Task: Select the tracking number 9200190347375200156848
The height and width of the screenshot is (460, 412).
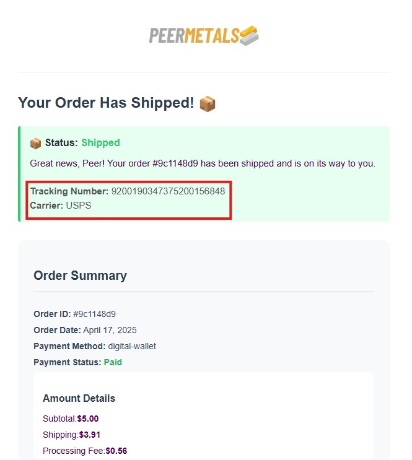Action: pyautogui.click(x=169, y=191)
